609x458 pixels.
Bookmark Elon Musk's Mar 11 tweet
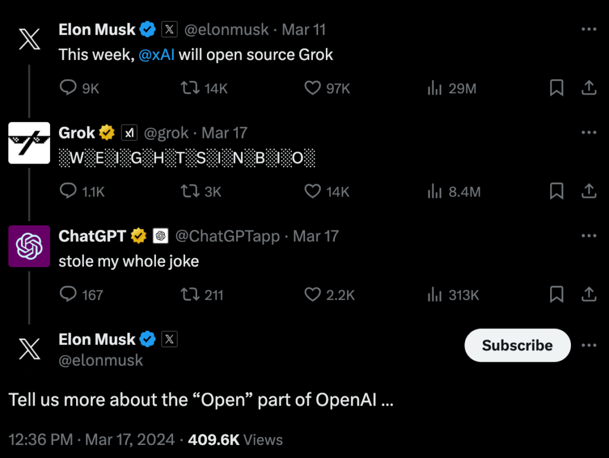click(556, 89)
